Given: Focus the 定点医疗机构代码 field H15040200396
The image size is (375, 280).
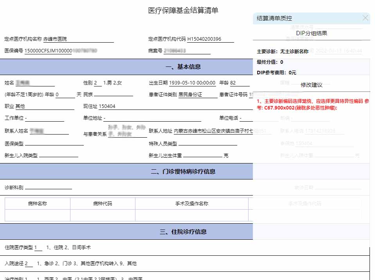Looking at the screenshot, I should click(210, 39).
